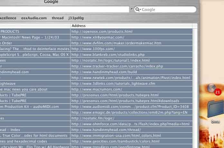The height and width of the screenshot is (148, 224).
Task: Select the ohmforce.com flash index address
Action: pyautogui.click(x=130, y=124)
